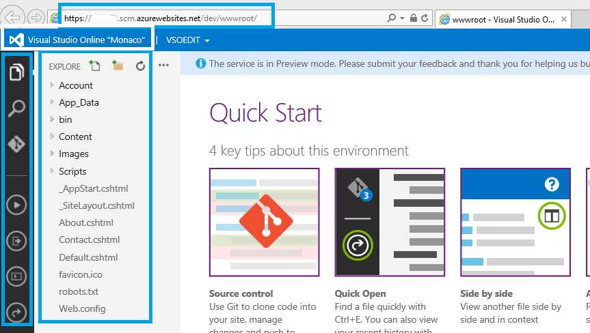Select the wwwroot - Visual Studio browser tab
Image resolution: width=590 pixels, height=333 pixels.
point(502,19)
